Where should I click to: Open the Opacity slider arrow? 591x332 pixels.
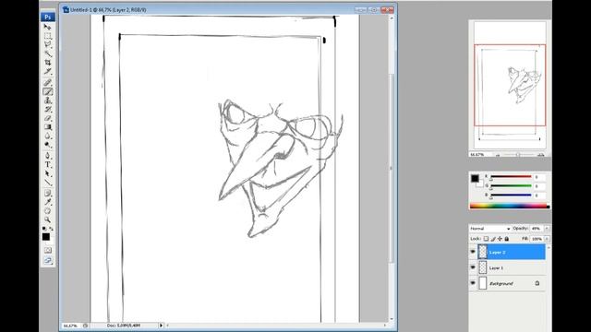pos(547,229)
